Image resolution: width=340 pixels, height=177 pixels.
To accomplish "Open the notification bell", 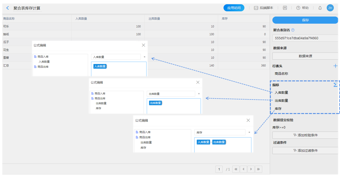I will [x=320, y=8].
